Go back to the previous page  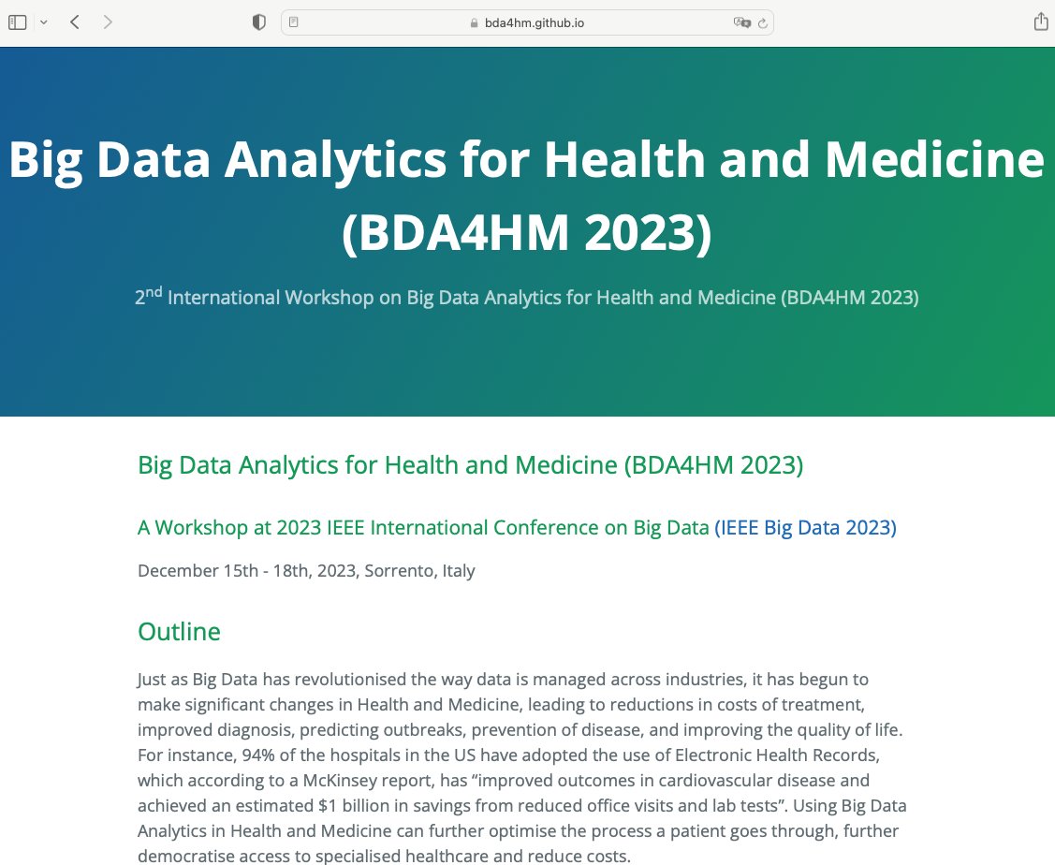(74, 21)
